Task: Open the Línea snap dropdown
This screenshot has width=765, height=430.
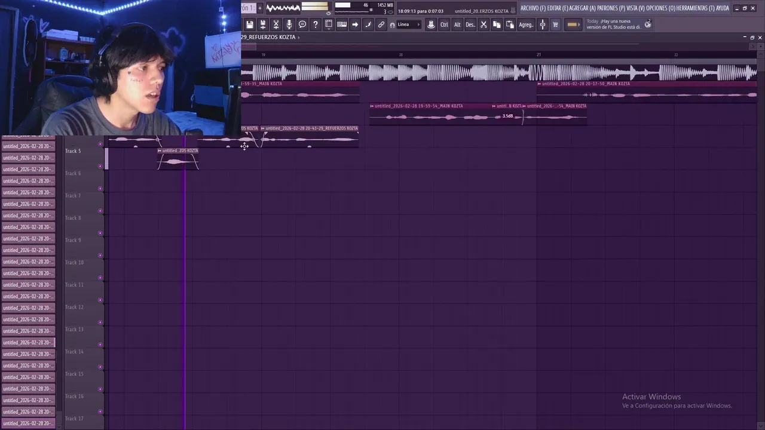Action: [409, 24]
